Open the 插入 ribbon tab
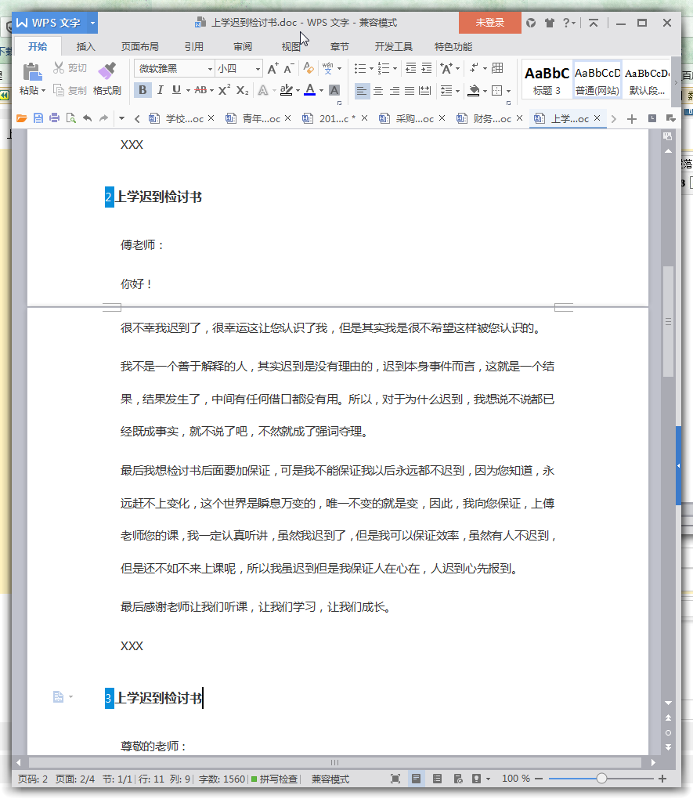The height and width of the screenshot is (799, 693). point(85,47)
